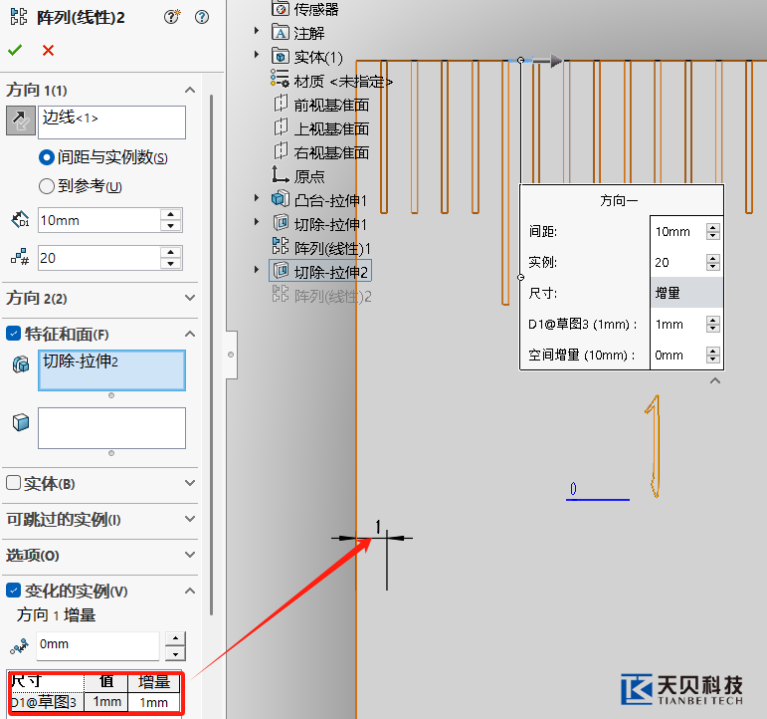
Task: Click the 增量 1mm cell in table
Action: (154, 702)
